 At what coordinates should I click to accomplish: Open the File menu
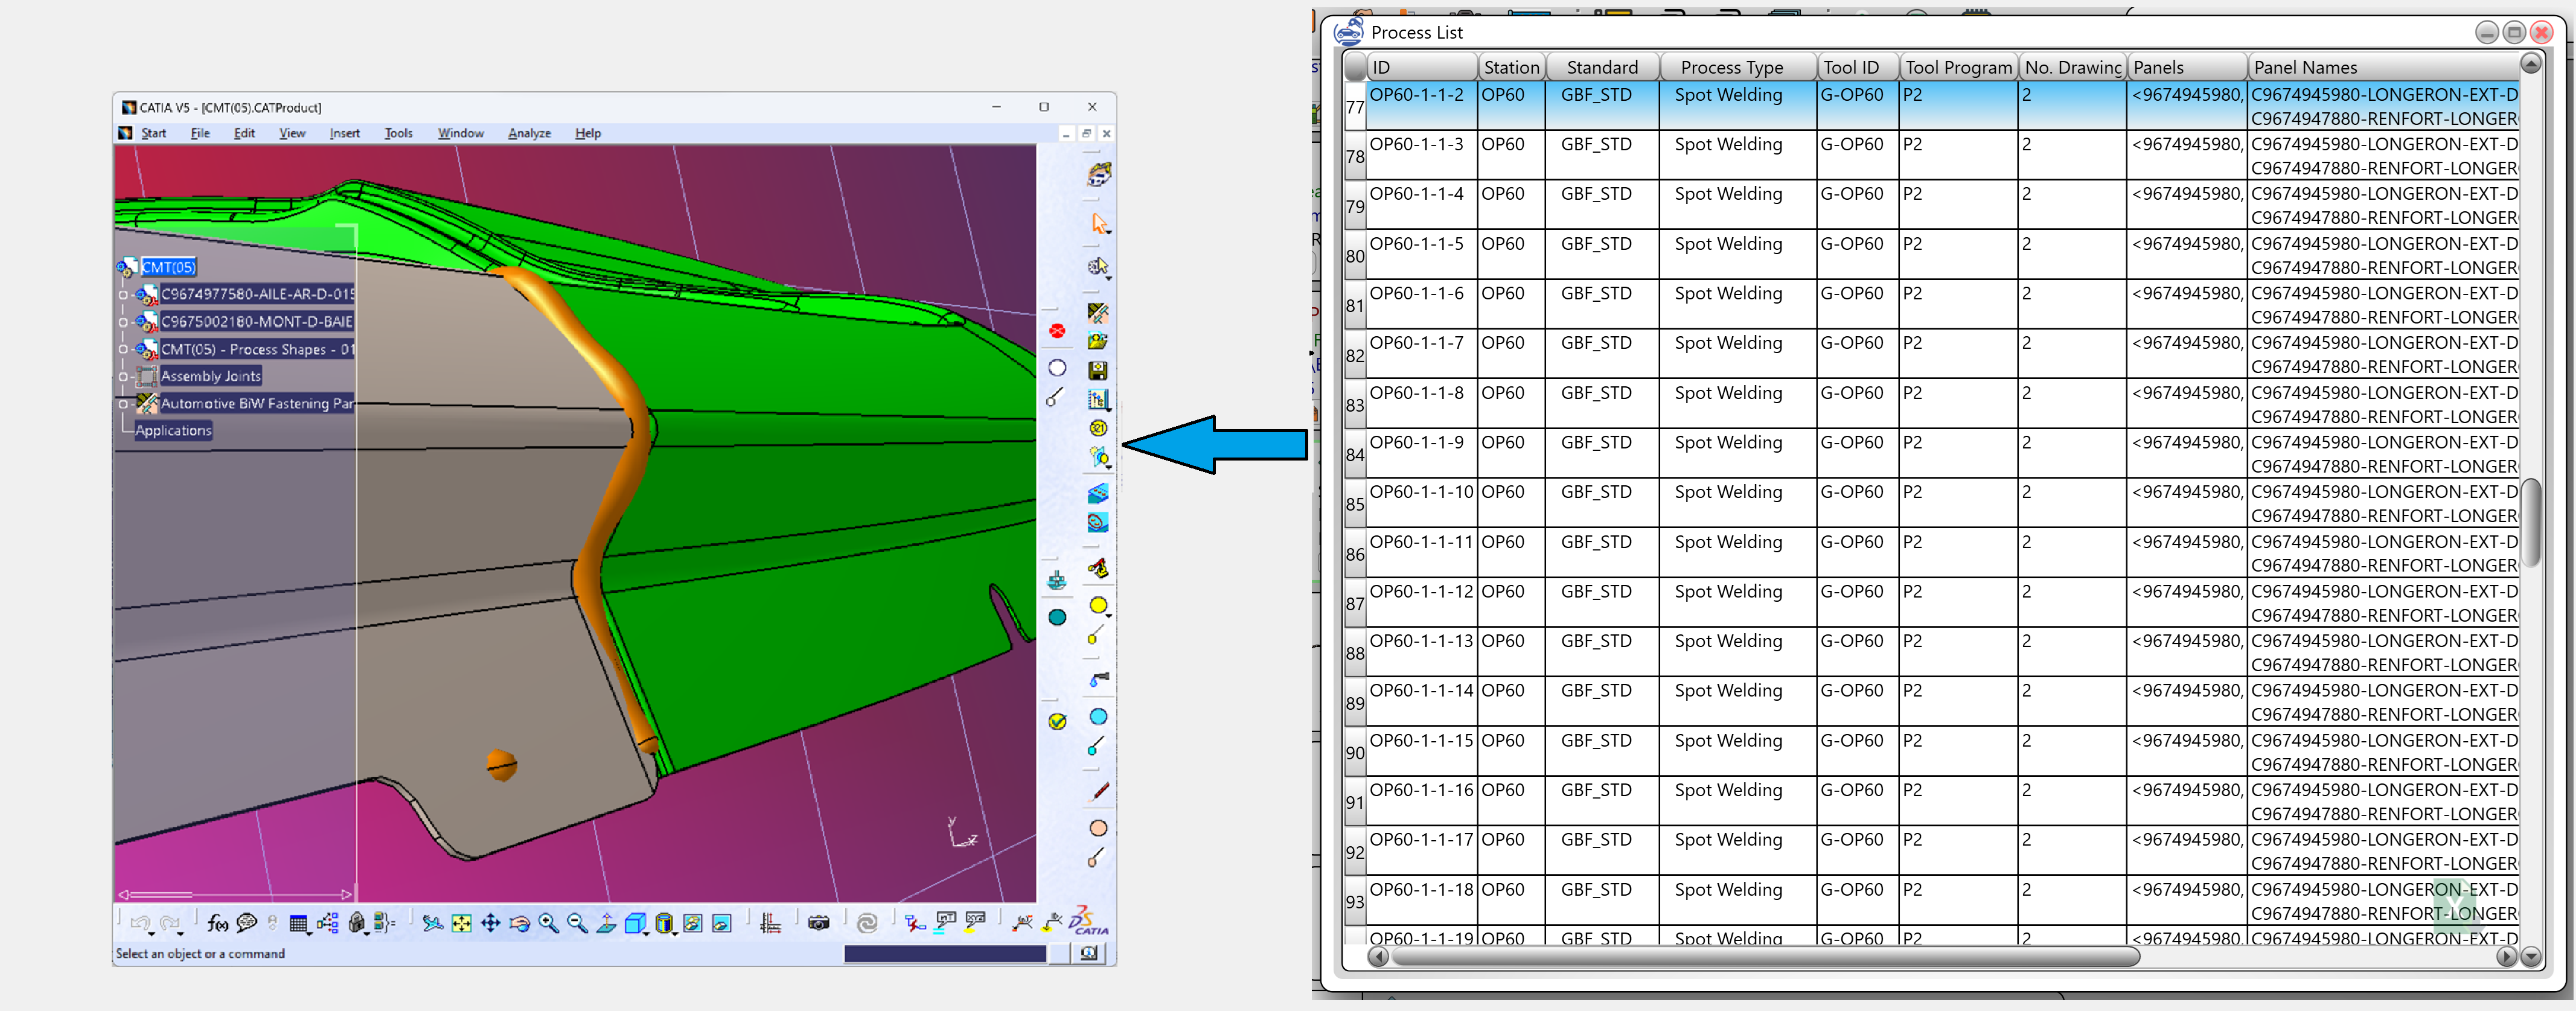point(200,133)
